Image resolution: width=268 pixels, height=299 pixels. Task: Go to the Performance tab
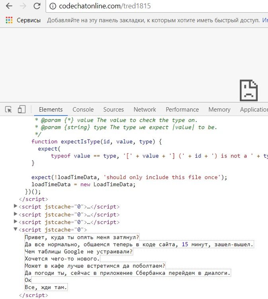pos(182,110)
